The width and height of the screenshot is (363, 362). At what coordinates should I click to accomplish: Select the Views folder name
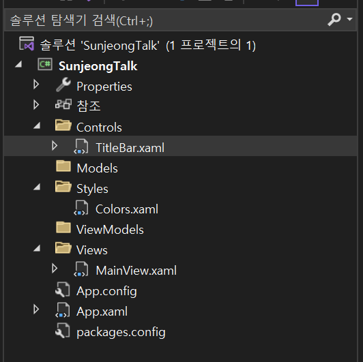tap(92, 250)
